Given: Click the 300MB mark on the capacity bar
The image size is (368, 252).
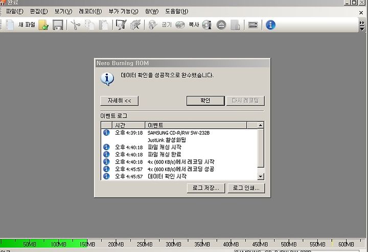Looking at the screenshot, I should 173,244.
